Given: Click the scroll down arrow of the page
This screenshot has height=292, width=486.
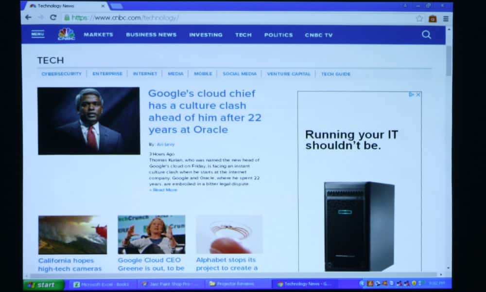Looking at the screenshot, I should (449, 268).
